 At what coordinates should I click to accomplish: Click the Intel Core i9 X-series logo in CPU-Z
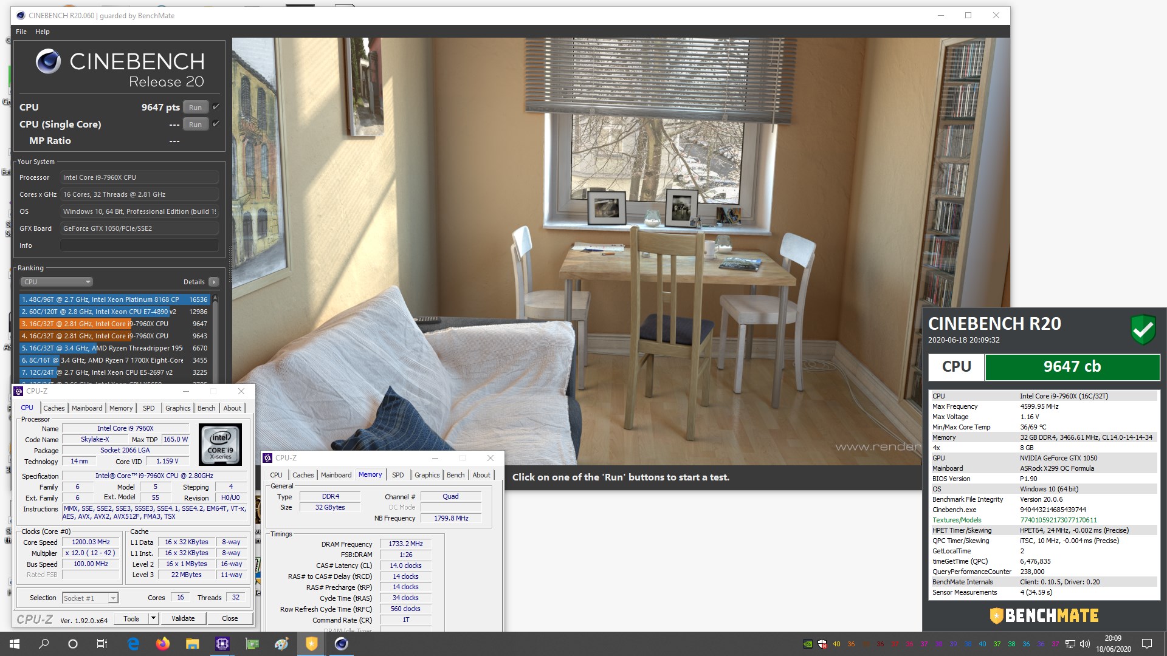pos(220,445)
